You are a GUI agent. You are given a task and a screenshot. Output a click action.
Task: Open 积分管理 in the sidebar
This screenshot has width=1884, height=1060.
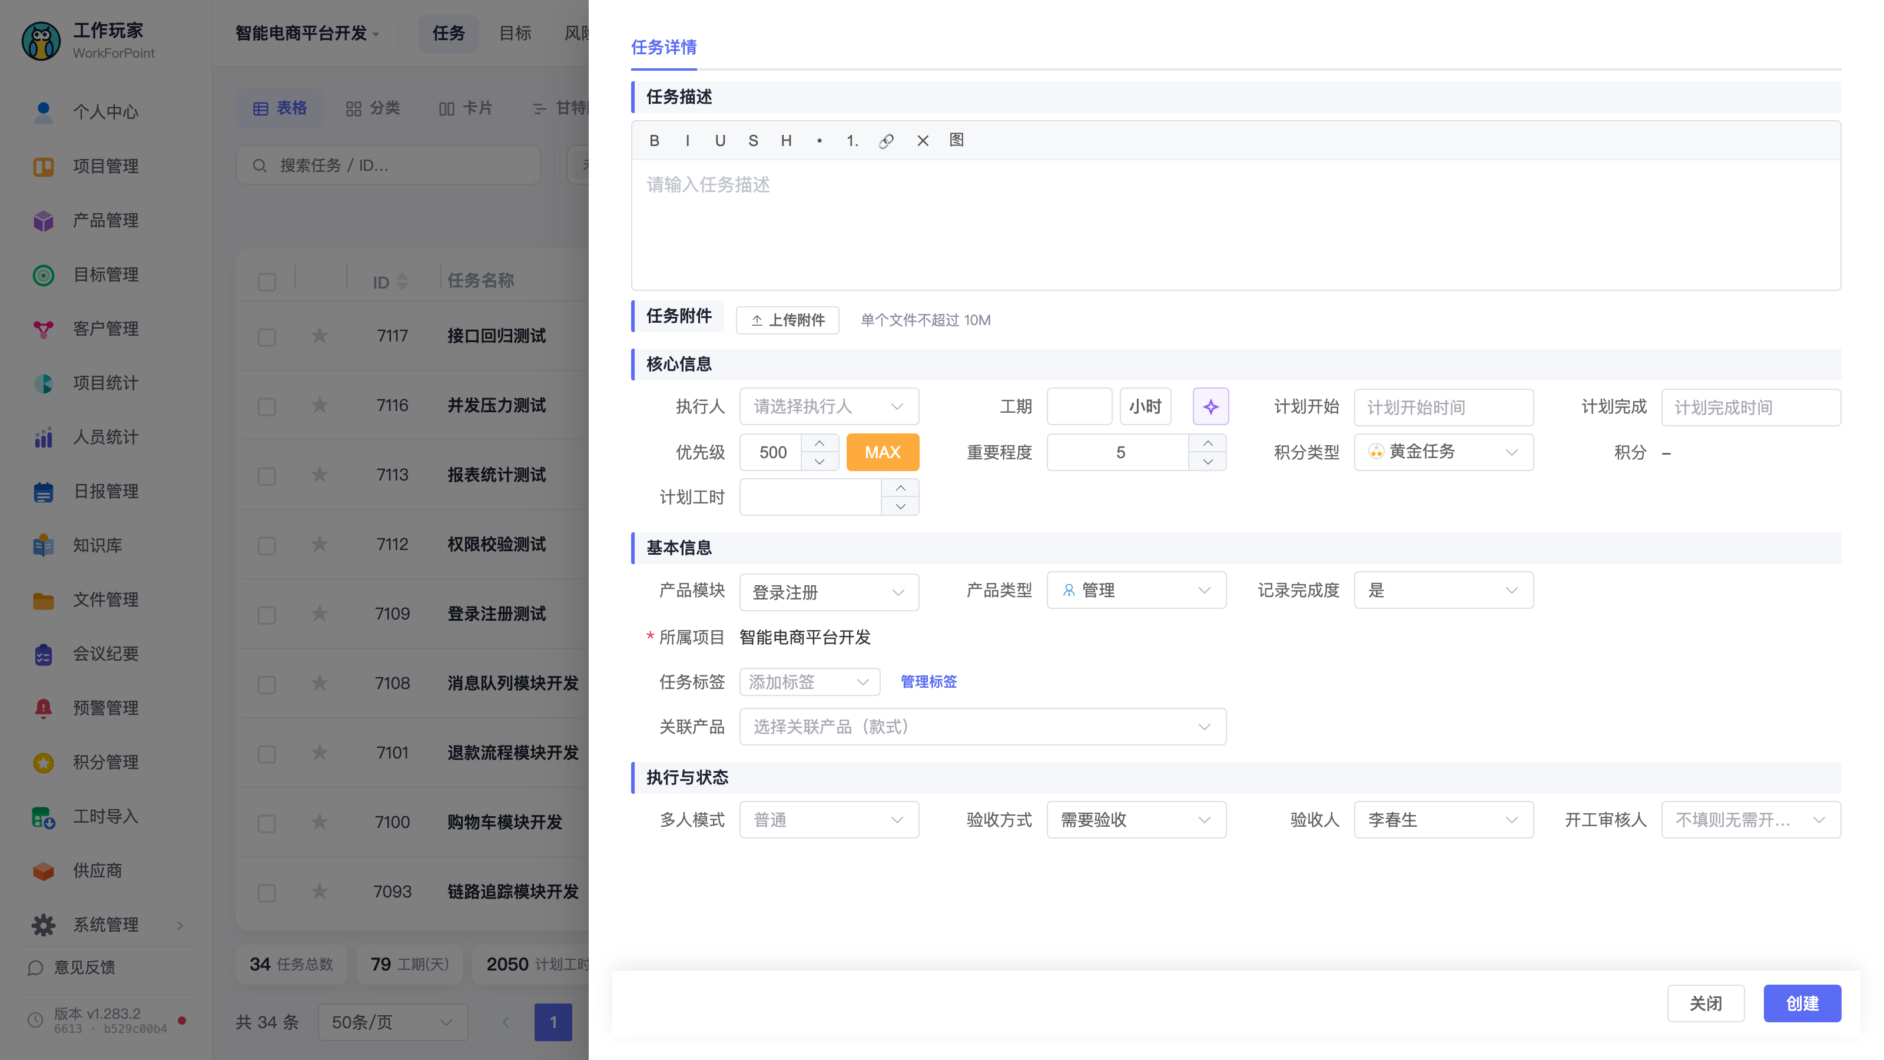pyautogui.click(x=105, y=761)
